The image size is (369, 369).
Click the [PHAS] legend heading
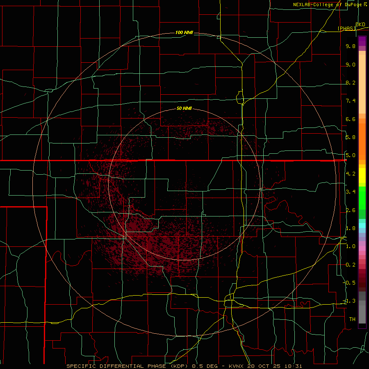click(x=346, y=28)
